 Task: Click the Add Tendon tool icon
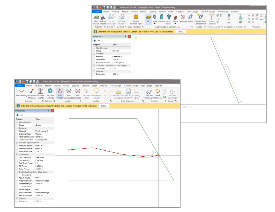coord(60,92)
